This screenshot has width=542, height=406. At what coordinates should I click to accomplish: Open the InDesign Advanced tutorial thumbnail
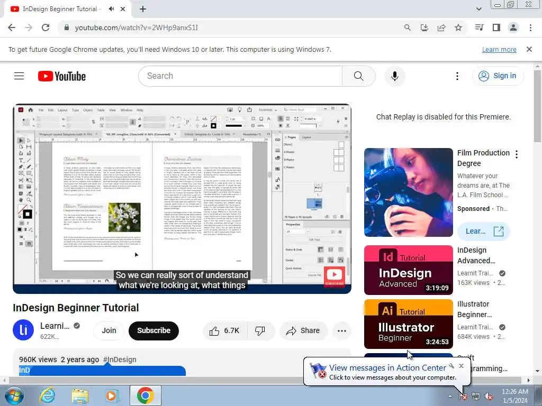408,270
